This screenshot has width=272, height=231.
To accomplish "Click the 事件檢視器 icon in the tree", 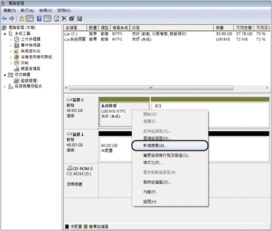I will pyautogui.click(x=16, y=45).
